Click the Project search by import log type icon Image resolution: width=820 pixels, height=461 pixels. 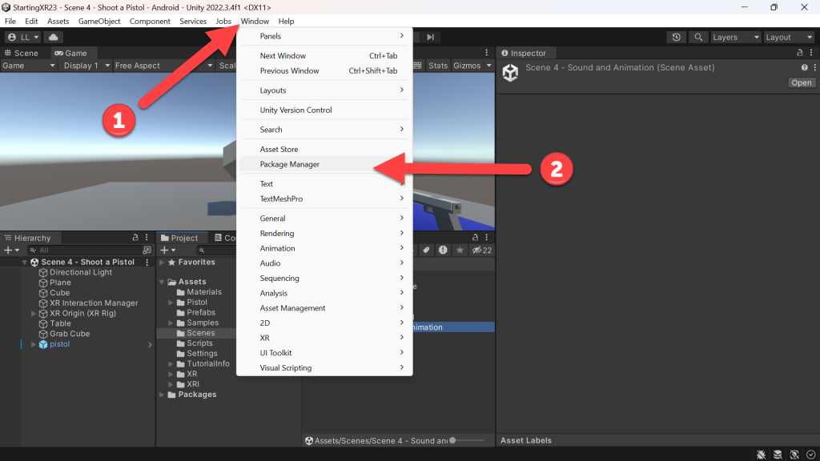tap(443, 251)
